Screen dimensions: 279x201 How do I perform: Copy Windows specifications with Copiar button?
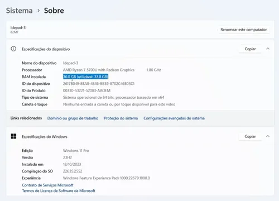click(250, 136)
